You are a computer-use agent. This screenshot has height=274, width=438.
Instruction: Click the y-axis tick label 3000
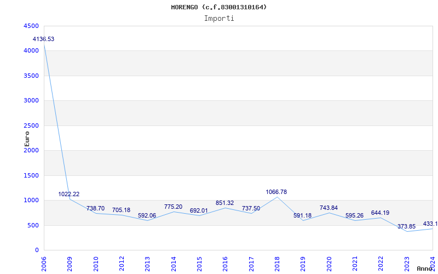tap(31, 101)
